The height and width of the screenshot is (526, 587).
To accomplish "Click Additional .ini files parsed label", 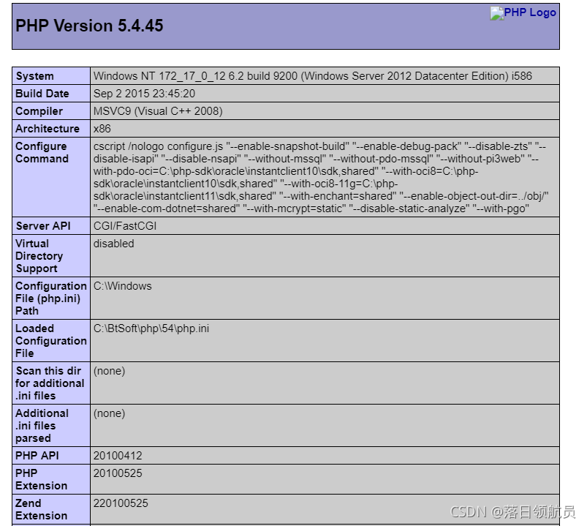I will (42, 426).
